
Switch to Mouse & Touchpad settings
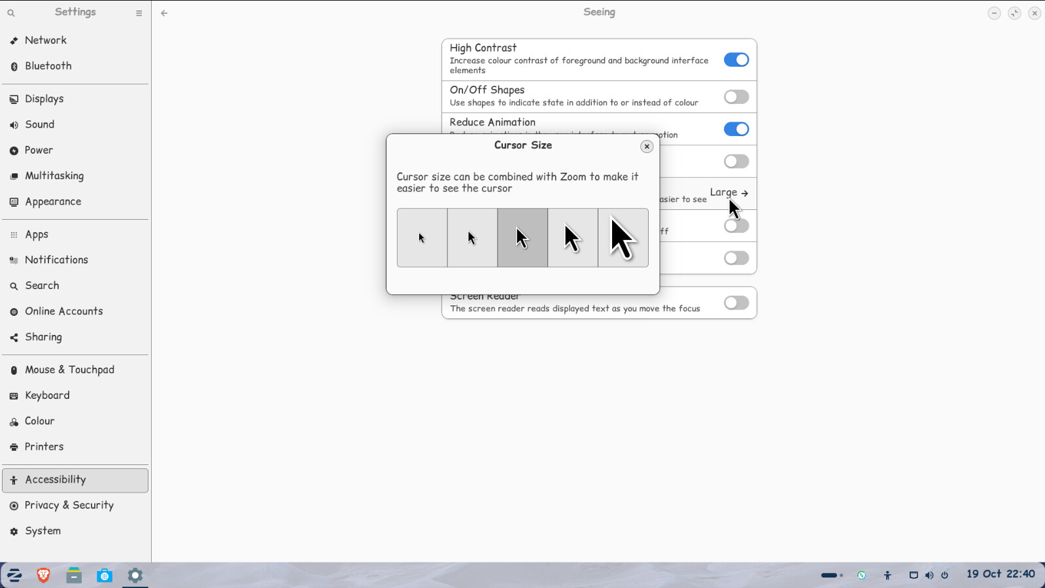click(69, 370)
